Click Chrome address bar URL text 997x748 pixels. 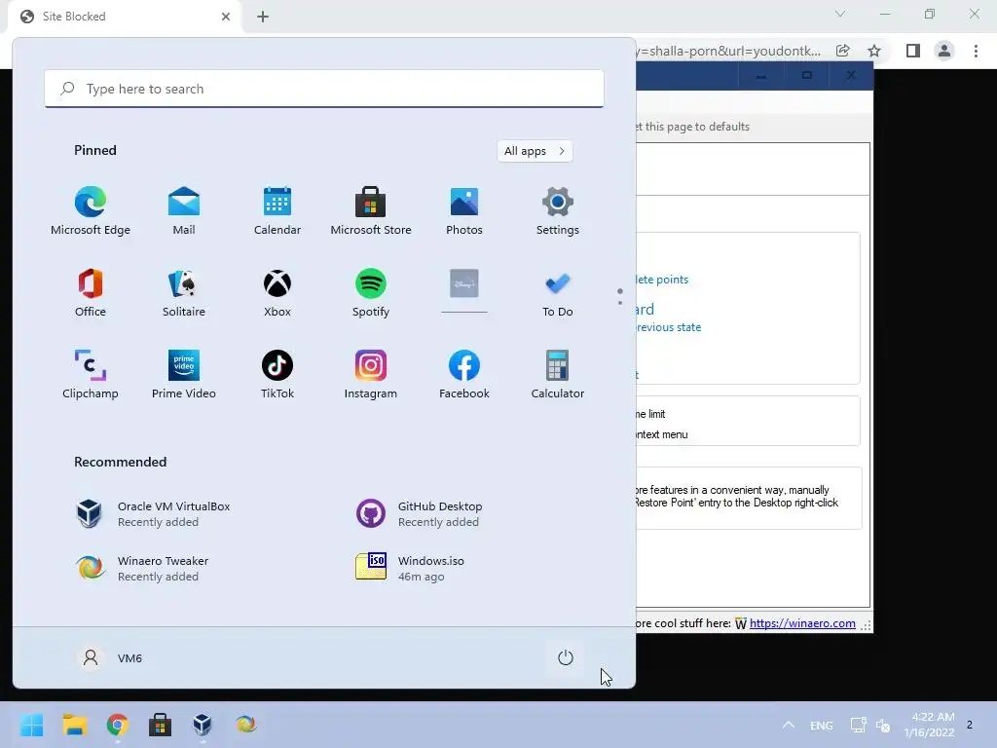(728, 51)
